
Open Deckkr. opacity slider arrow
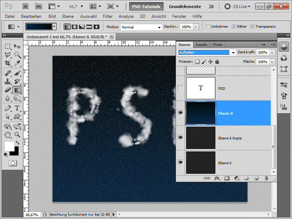coord(196,27)
